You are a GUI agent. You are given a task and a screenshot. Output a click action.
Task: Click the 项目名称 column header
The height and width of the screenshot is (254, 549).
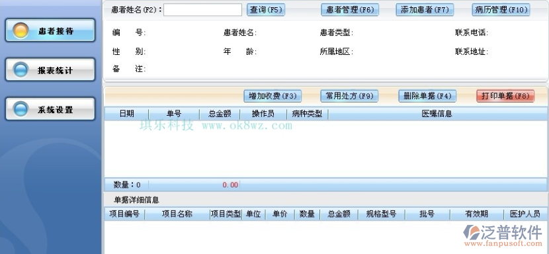(x=177, y=214)
